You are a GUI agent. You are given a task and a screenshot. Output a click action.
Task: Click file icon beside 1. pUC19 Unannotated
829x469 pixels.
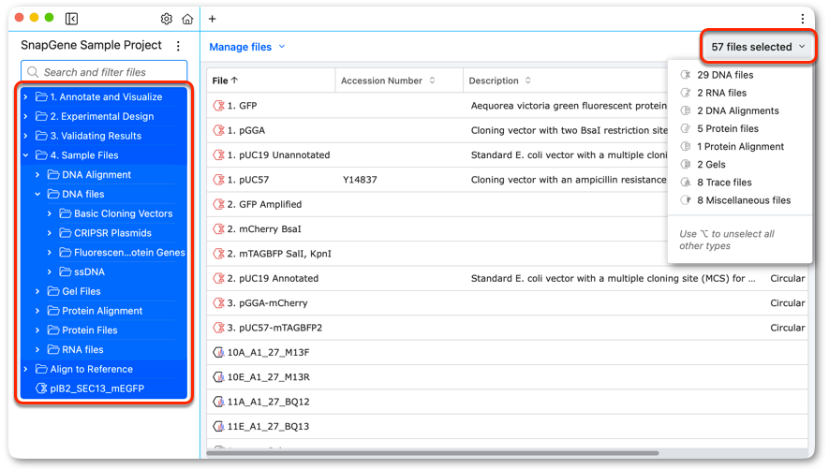click(x=218, y=155)
